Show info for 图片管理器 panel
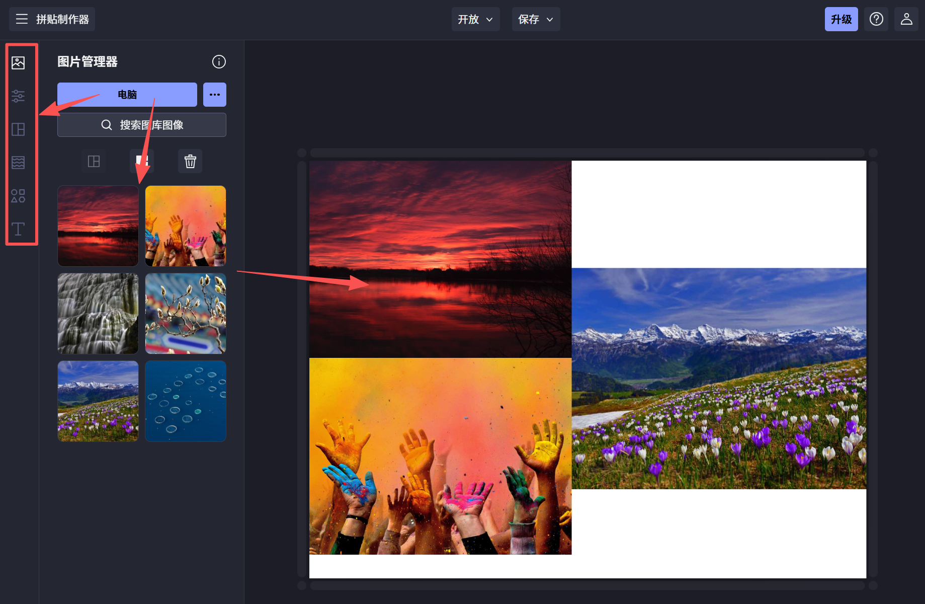 (219, 62)
